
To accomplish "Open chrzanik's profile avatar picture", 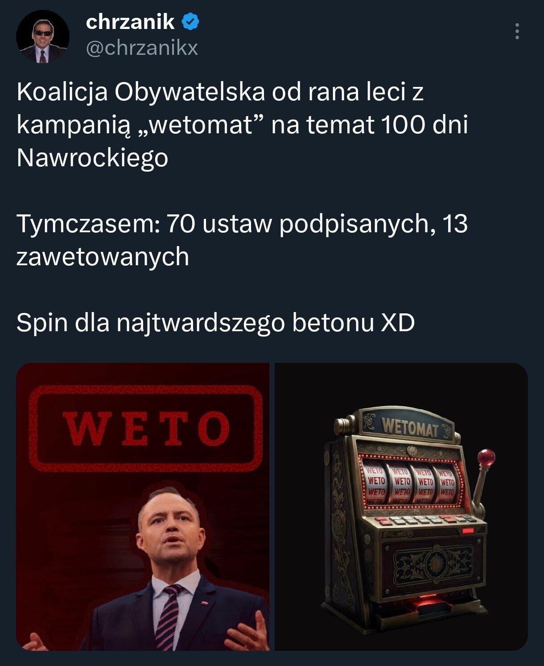I will (x=43, y=36).
